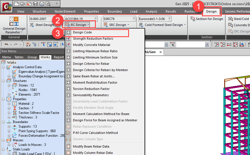This screenshot has height=155, width=250.
Task: Click the tree hierarchy toolbar icon
Action: point(34,45)
